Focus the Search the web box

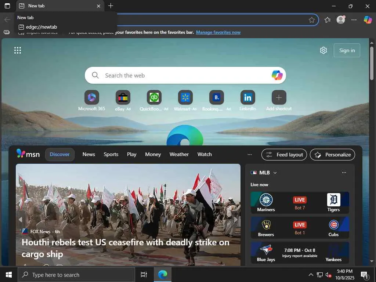click(x=185, y=75)
